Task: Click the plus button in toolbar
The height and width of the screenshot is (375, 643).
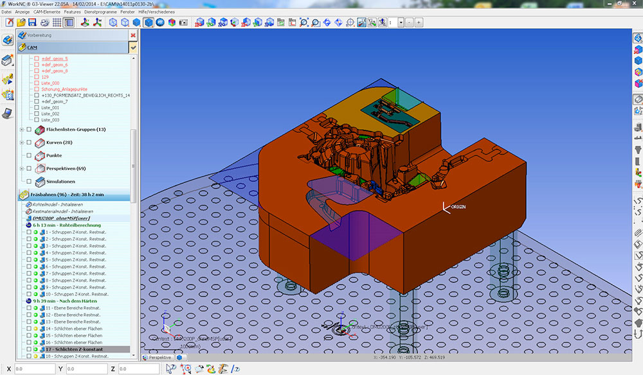Action: point(419,22)
